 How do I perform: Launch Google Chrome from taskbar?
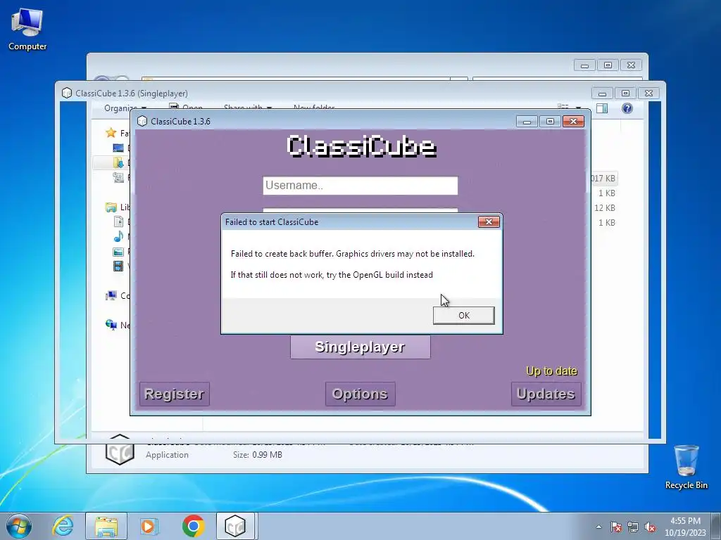[x=193, y=526]
